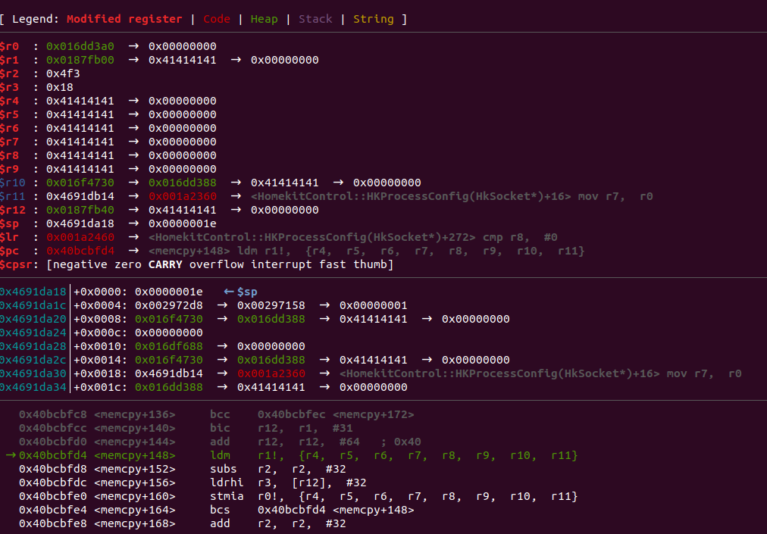Select the $lr address 0x001a2460
The width and height of the screenshot is (767, 534).
click(80, 237)
